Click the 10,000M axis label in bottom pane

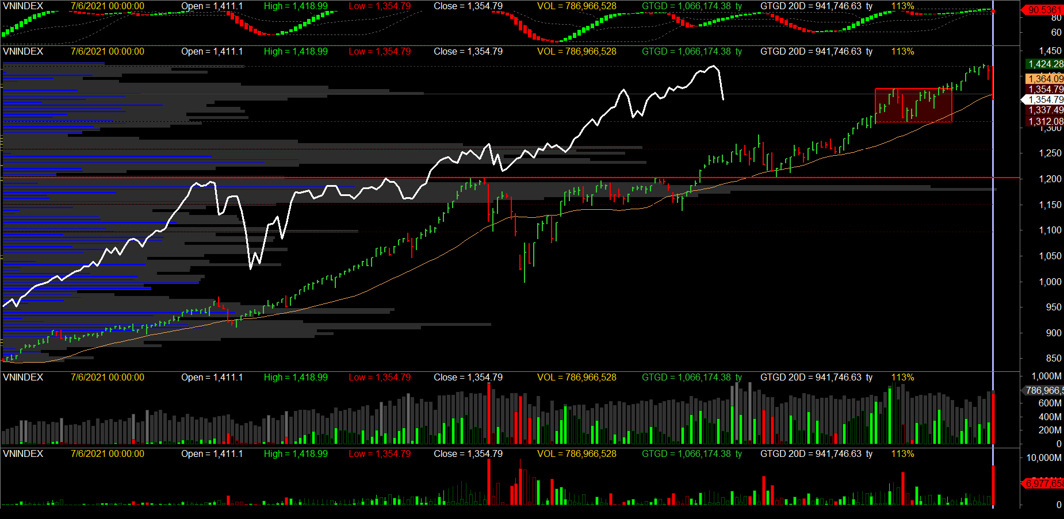(x=1044, y=458)
